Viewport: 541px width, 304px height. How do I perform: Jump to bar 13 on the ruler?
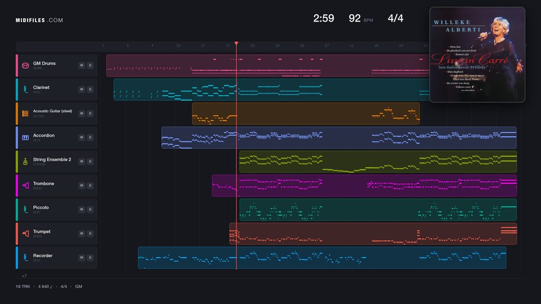pos(178,46)
